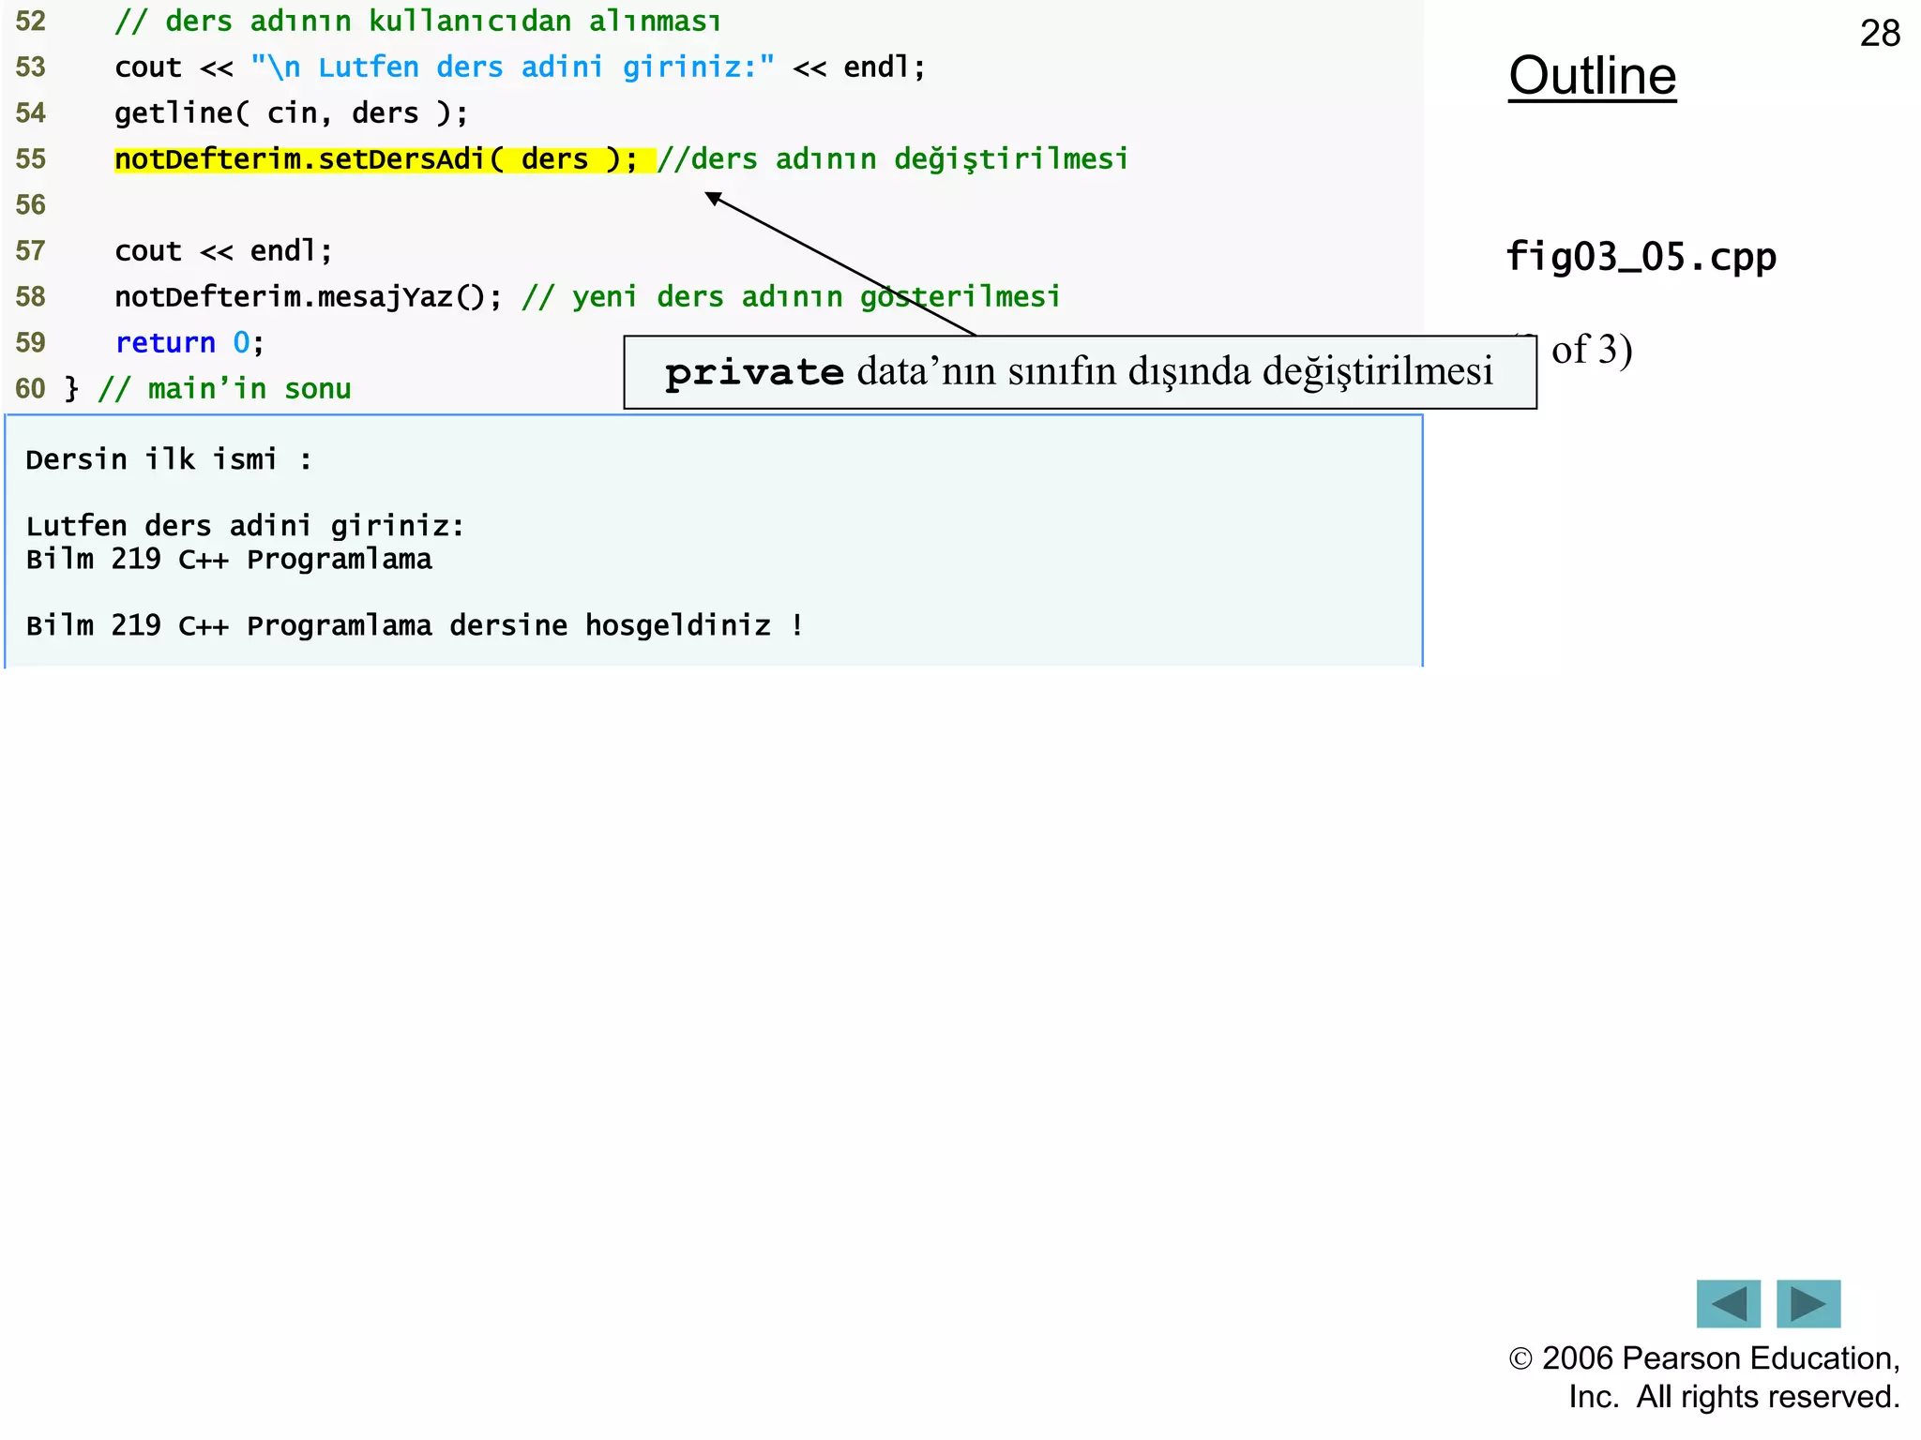
Task: Click the 'cout << endl;' line 57
Action: [223, 251]
